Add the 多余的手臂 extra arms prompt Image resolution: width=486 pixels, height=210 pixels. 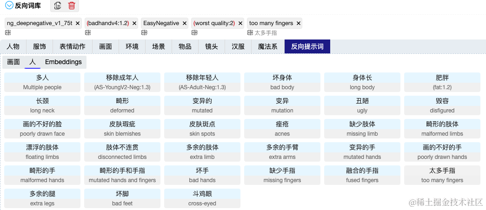pyautogui.click(x=282, y=152)
